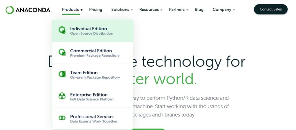This screenshot has height=130, width=296.
Task: Select Team Edition from the menu
Action: pyautogui.click(x=93, y=75)
